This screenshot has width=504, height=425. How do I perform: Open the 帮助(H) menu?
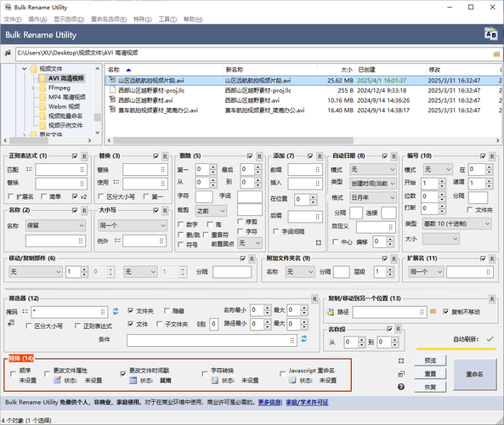click(193, 20)
